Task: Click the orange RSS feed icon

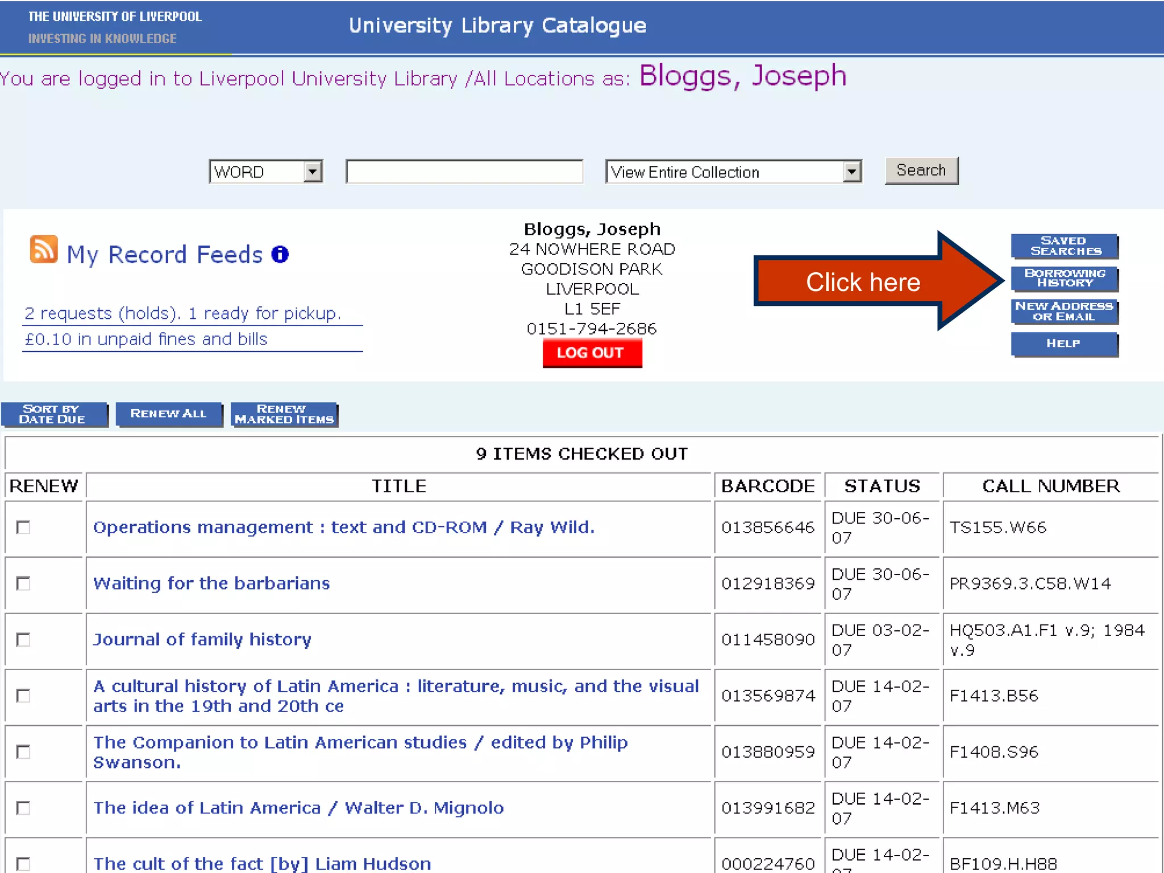Action: (x=44, y=250)
